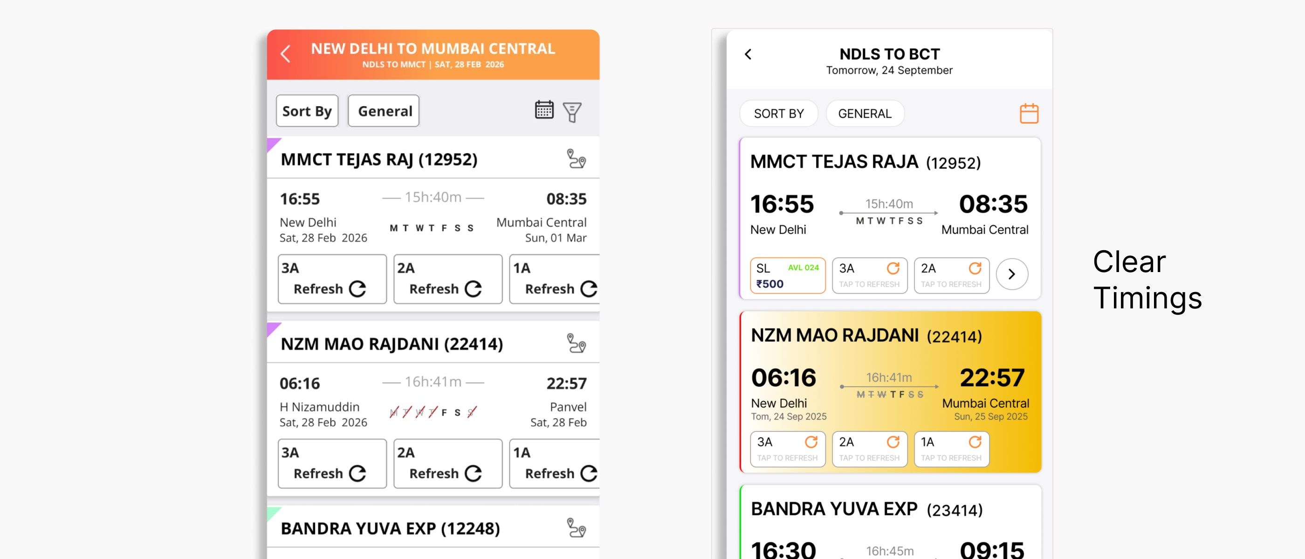Tap route map icon for MMCT Tejas Raj

click(576, 158)
